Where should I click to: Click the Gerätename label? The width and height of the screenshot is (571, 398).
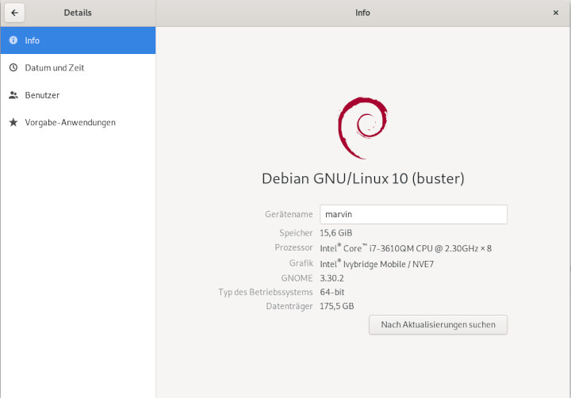[x=289, y=214]
